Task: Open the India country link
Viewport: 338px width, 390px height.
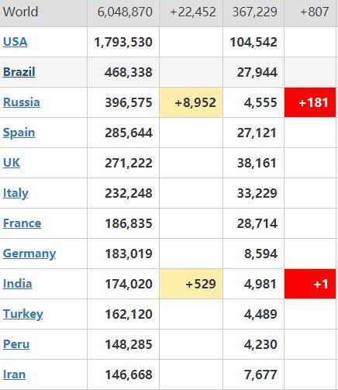Action: point(17,284)
